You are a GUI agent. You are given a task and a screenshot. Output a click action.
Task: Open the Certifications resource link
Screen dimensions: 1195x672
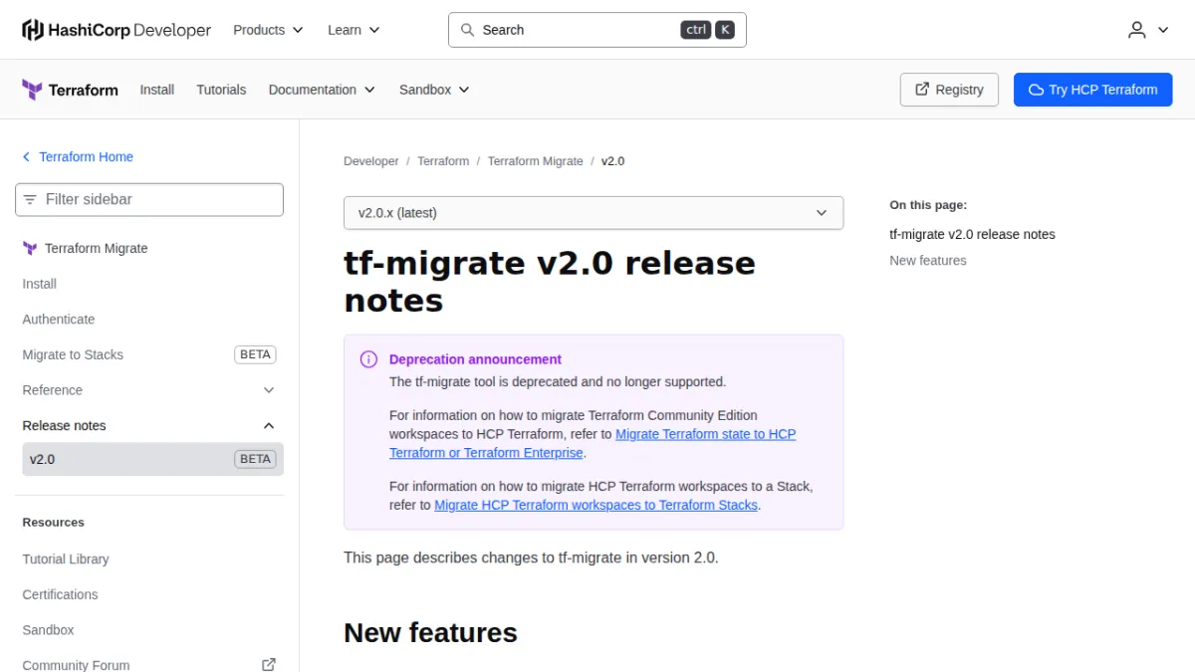pos(61,594)
